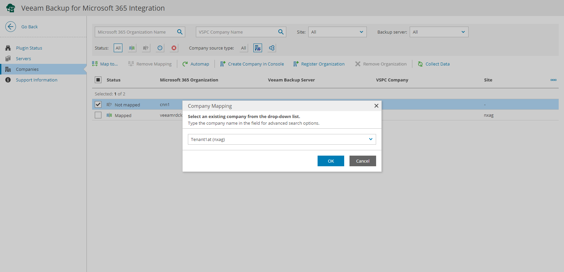Click Create Company in Console
Image resolution: width=564 pixels, height=272 pixels.
tap(252, 64)
